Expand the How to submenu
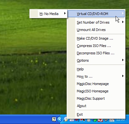 (x=96, y=76)
